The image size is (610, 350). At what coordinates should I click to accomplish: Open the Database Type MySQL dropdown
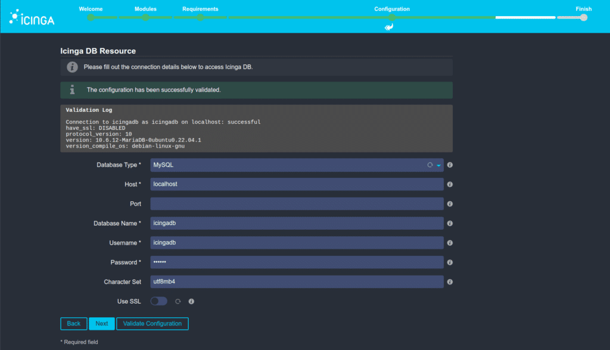(x=297, y=165)
